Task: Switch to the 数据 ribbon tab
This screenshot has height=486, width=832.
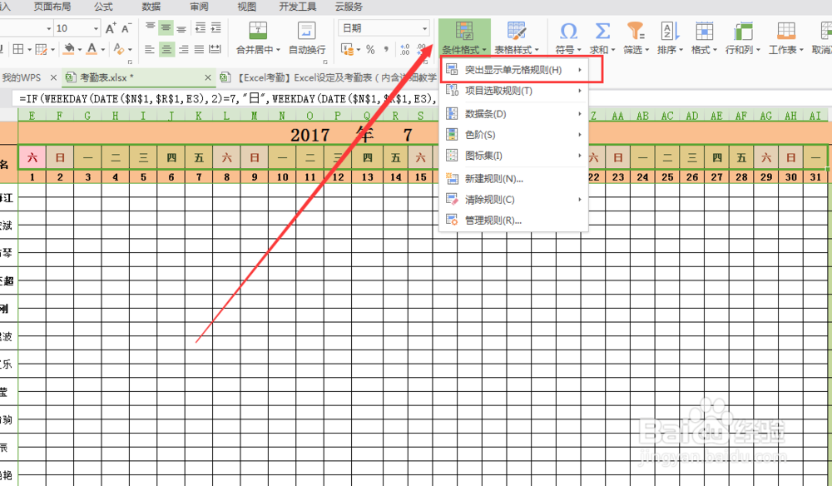Action: point(151,7)
